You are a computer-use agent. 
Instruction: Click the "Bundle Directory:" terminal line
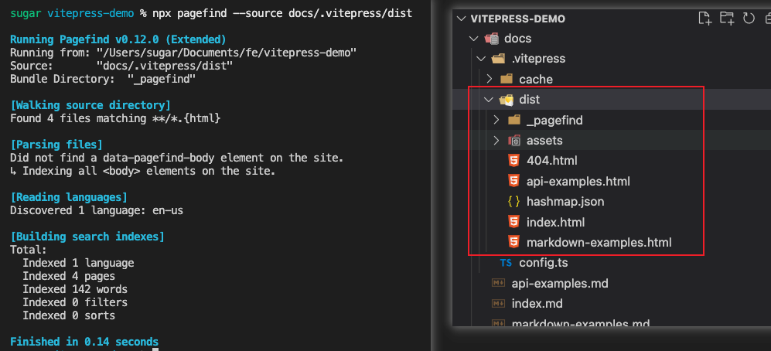click(103, 79)
